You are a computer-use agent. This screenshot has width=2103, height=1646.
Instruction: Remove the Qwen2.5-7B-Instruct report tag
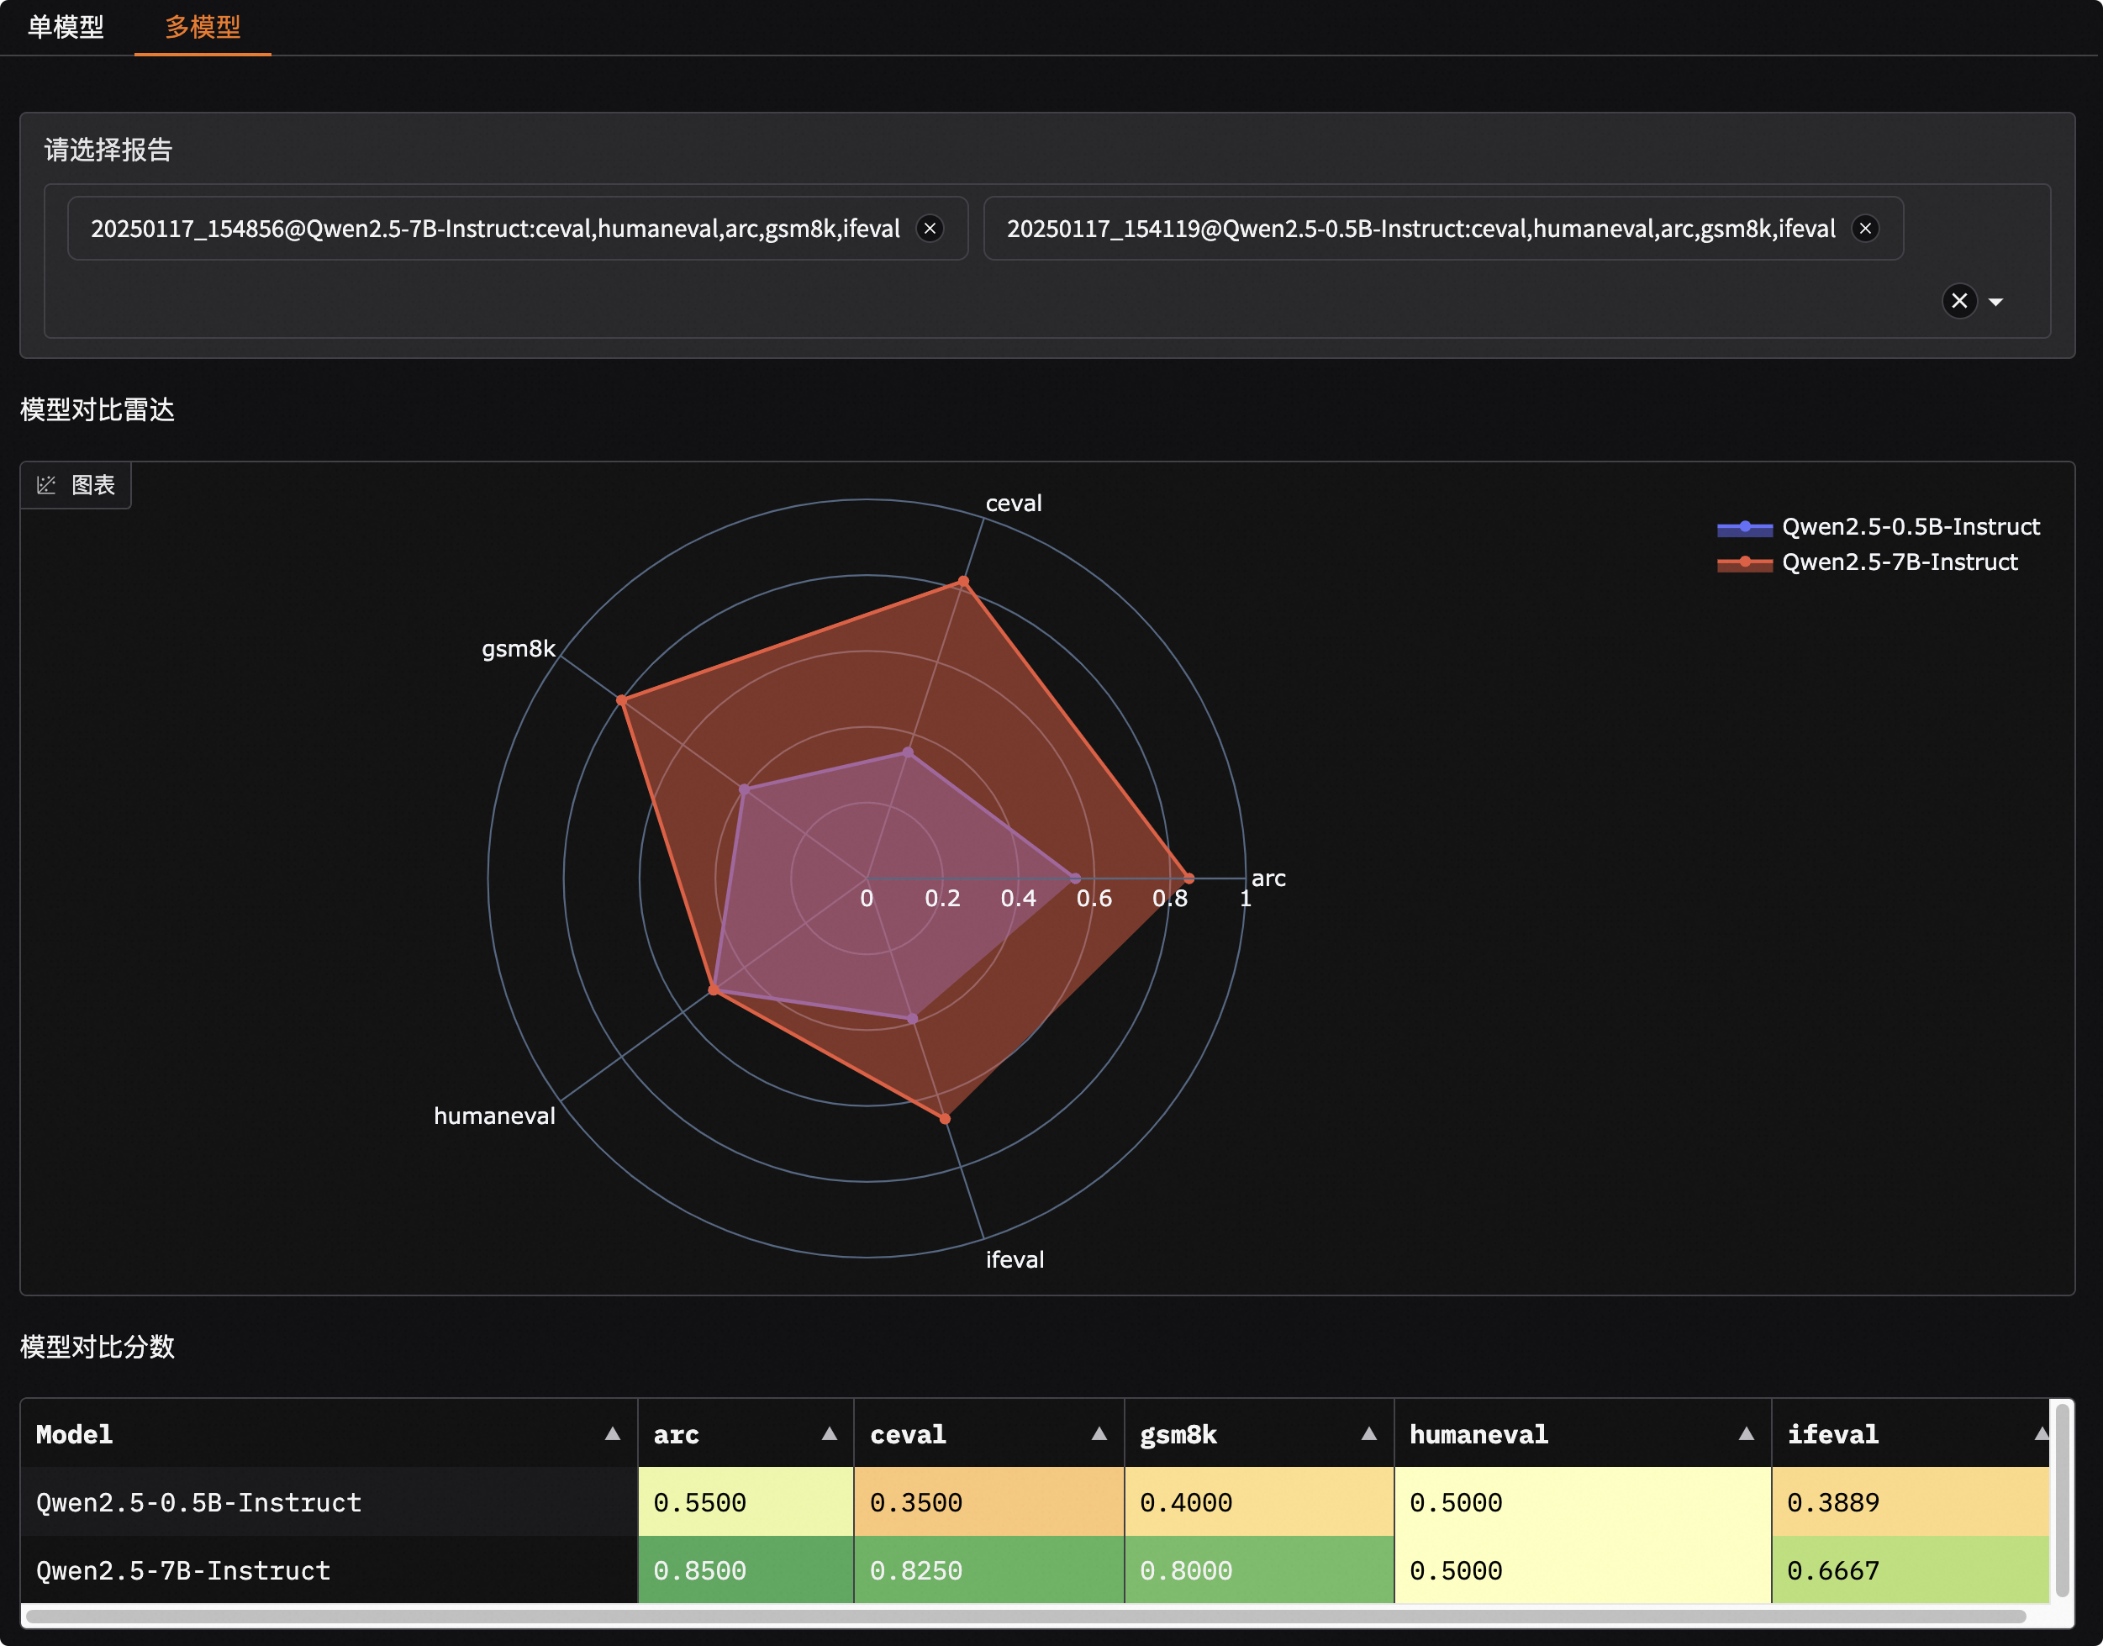pos(930,229)
